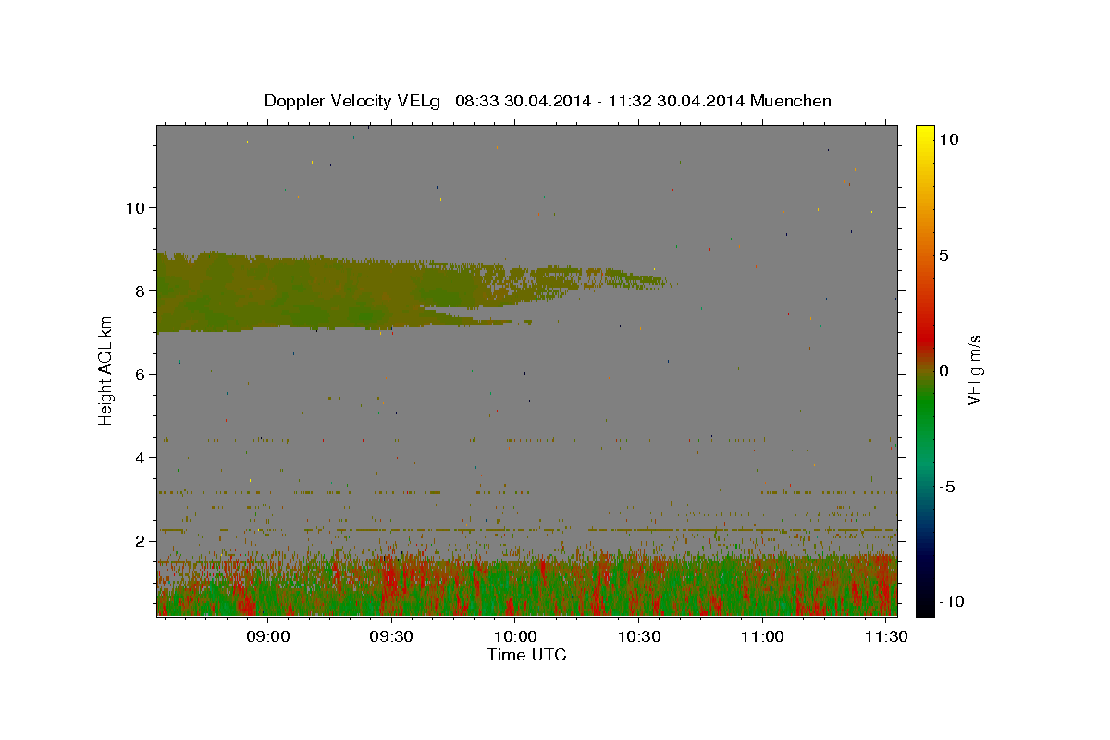Click the plot title 'Doppler Velocity VELg'
Image resolution: width=1110 pixels, height=740 pixels.
(x=353, y=101)
